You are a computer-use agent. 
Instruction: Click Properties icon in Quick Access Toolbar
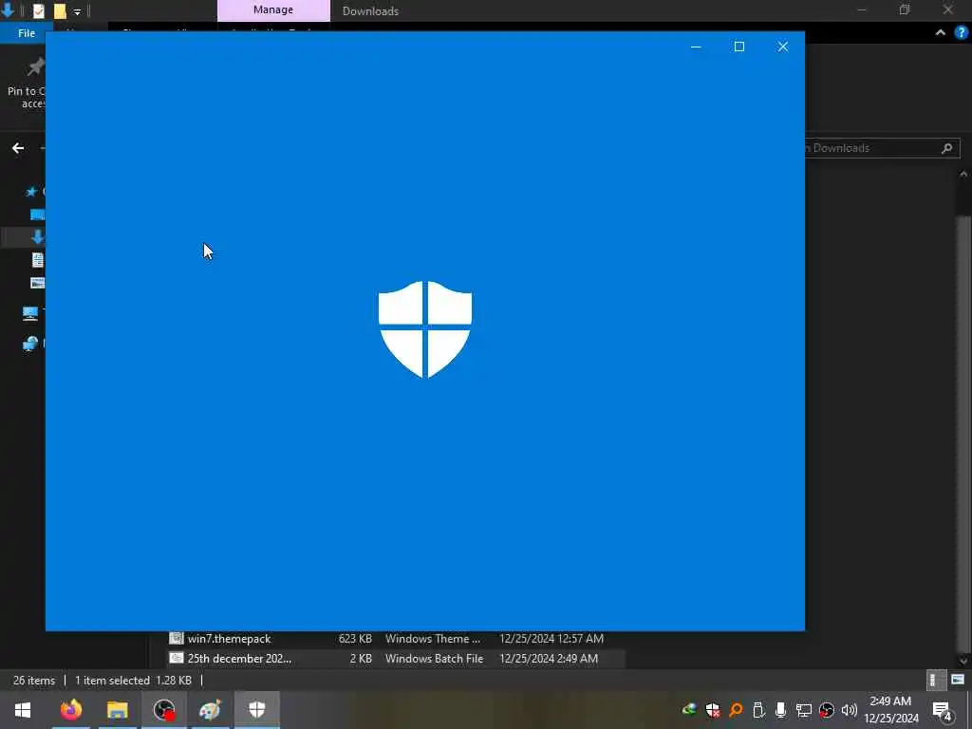point(38,10)
